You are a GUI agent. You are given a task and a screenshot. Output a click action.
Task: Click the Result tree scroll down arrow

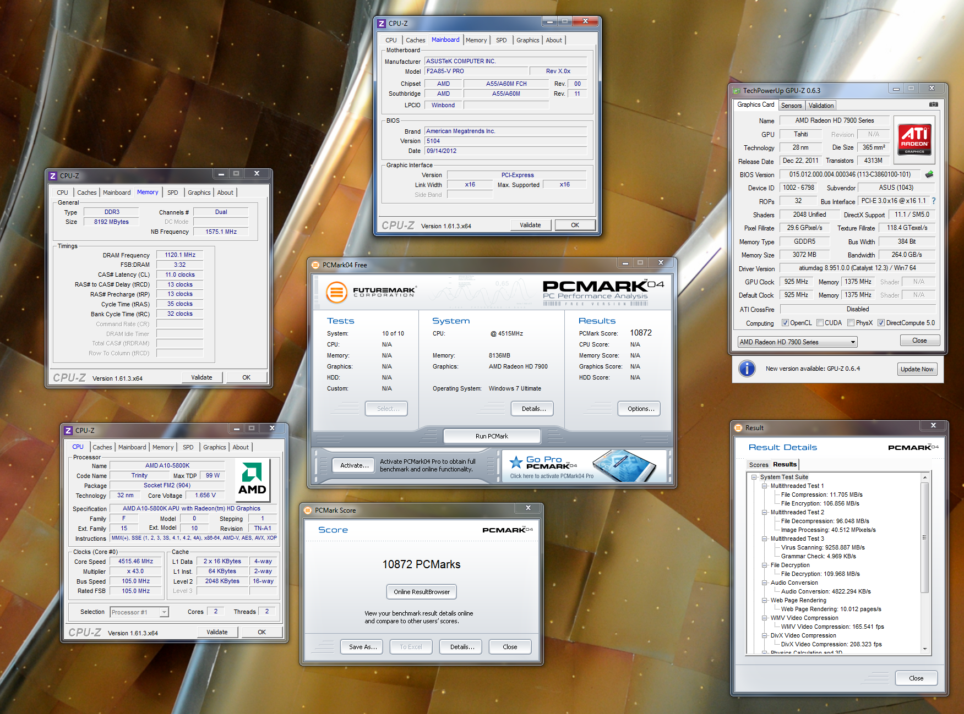coord(925,649)
